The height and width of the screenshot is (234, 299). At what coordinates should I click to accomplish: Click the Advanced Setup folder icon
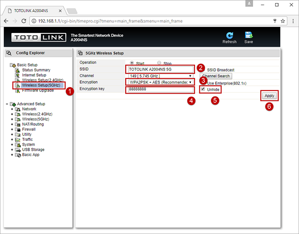pos(13,104)
